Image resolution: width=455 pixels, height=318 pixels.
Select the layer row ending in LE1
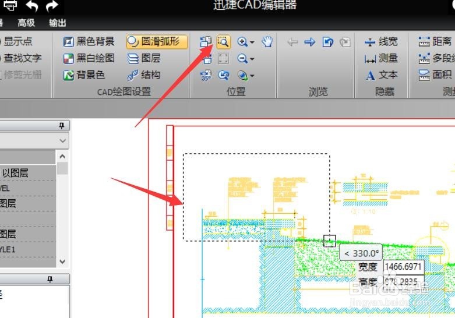pos(27,249)
